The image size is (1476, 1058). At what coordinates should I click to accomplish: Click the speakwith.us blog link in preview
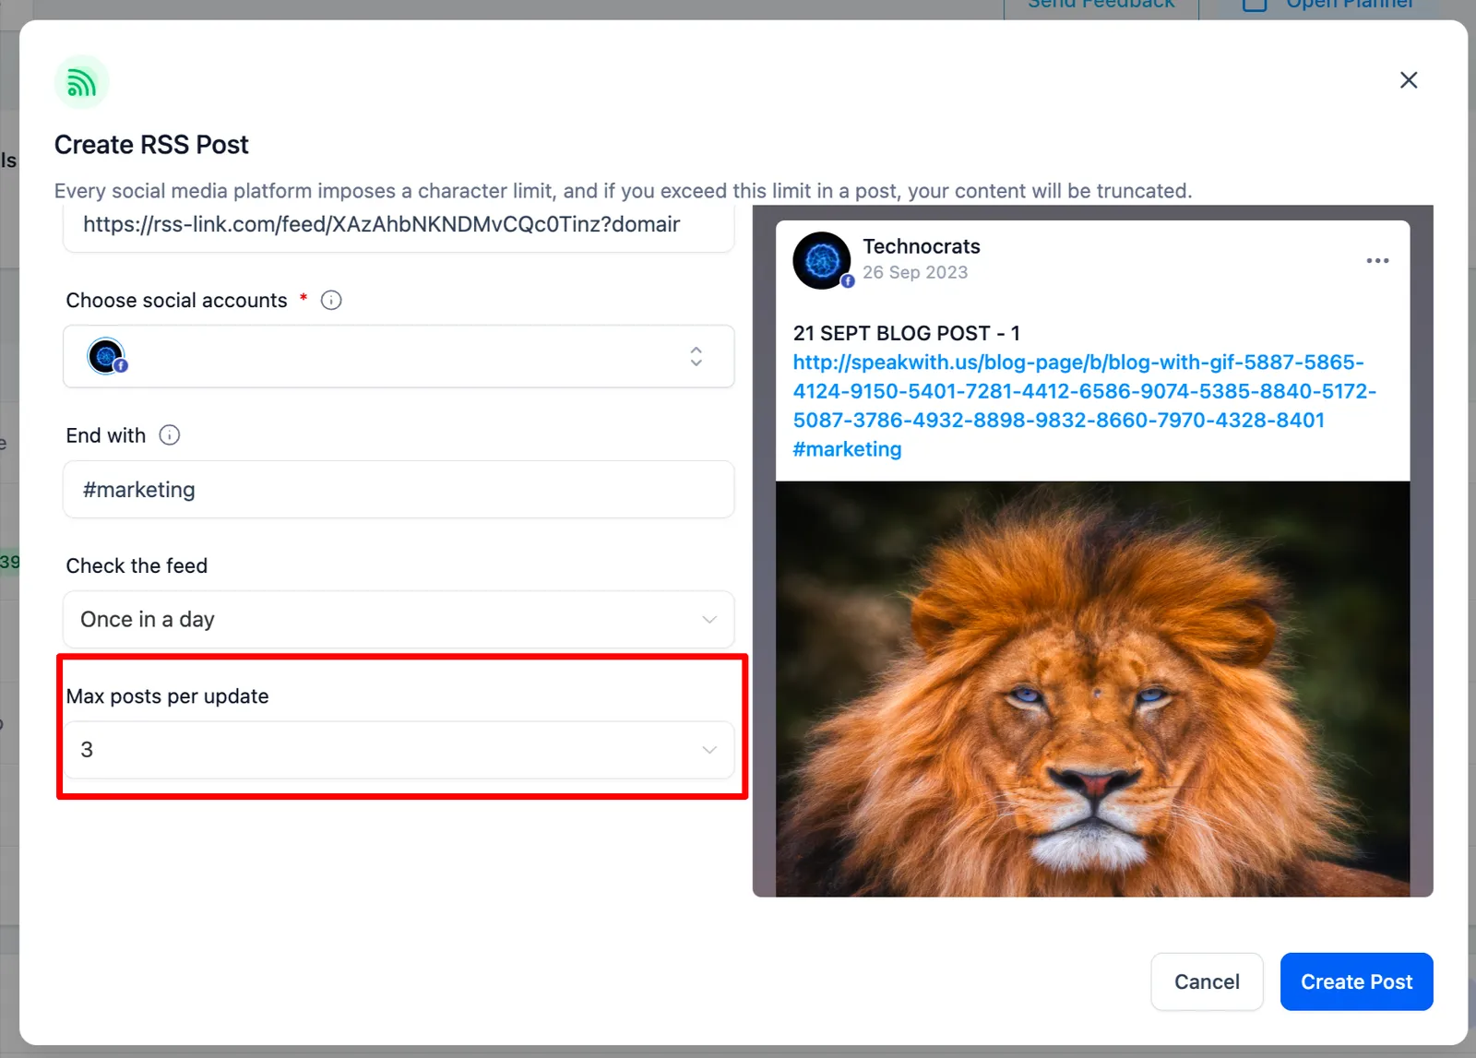(x=1084, y=391)
